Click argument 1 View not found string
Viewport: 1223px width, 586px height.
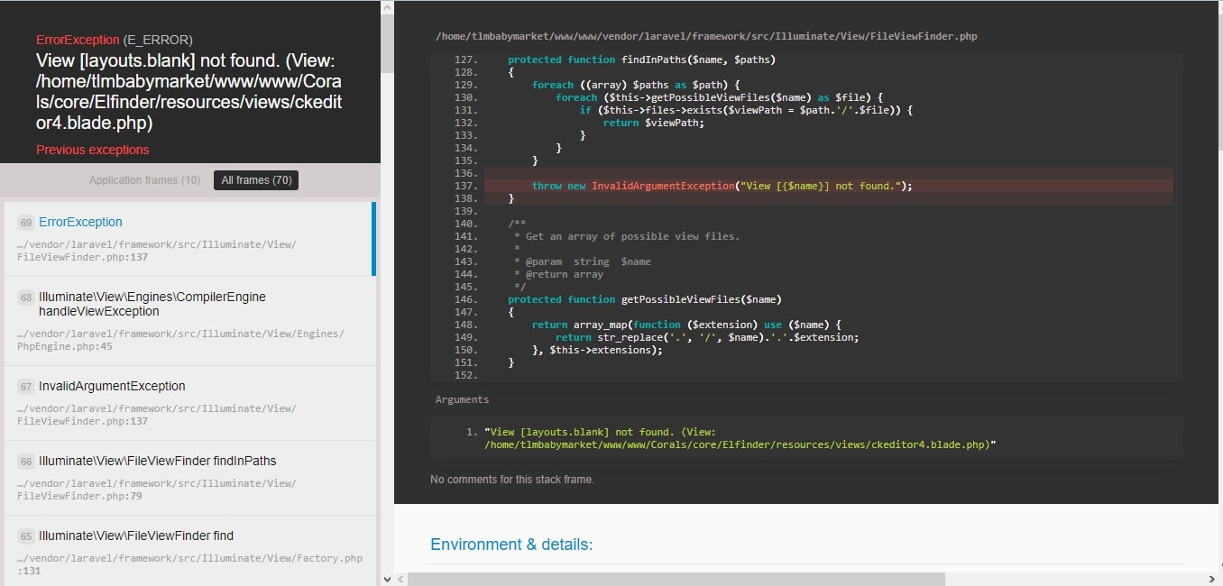pyautogui.click(x=740, y=438)
